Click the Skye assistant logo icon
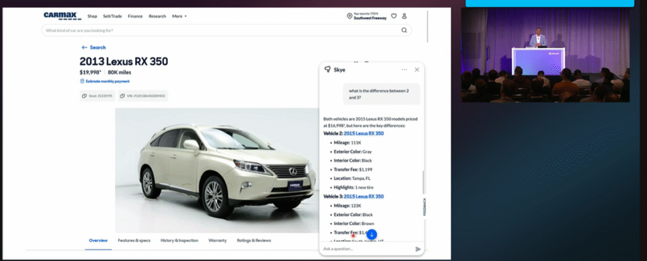Image resolution: width=647 pixels, height=261 pixels. tap(328, 70)
